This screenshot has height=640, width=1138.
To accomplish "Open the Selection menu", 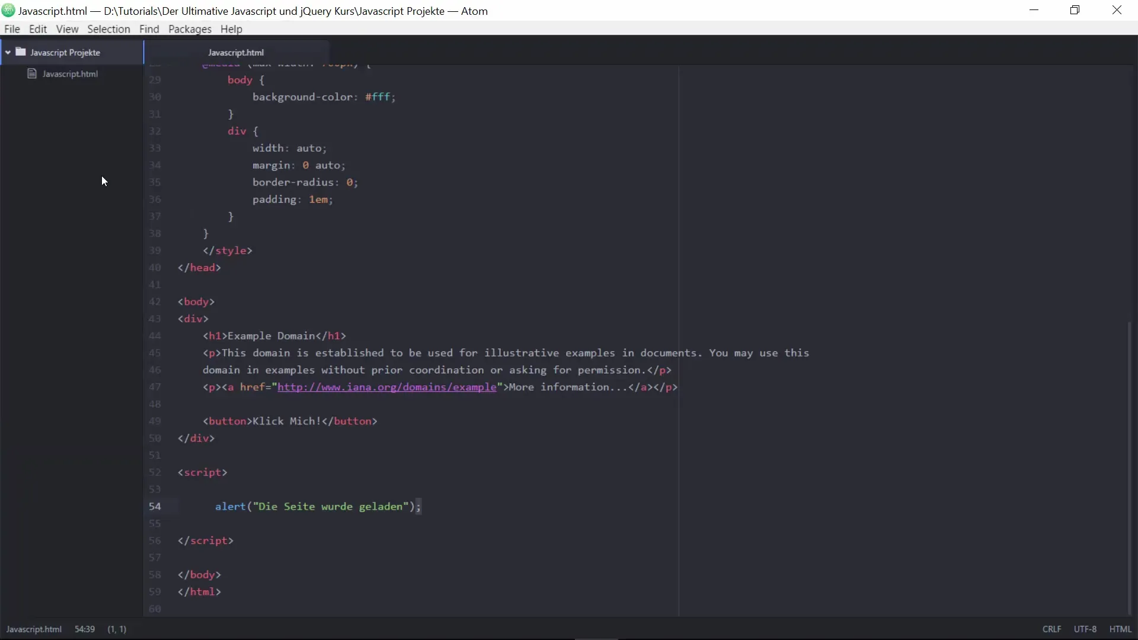I will click(x=108, y=29).
